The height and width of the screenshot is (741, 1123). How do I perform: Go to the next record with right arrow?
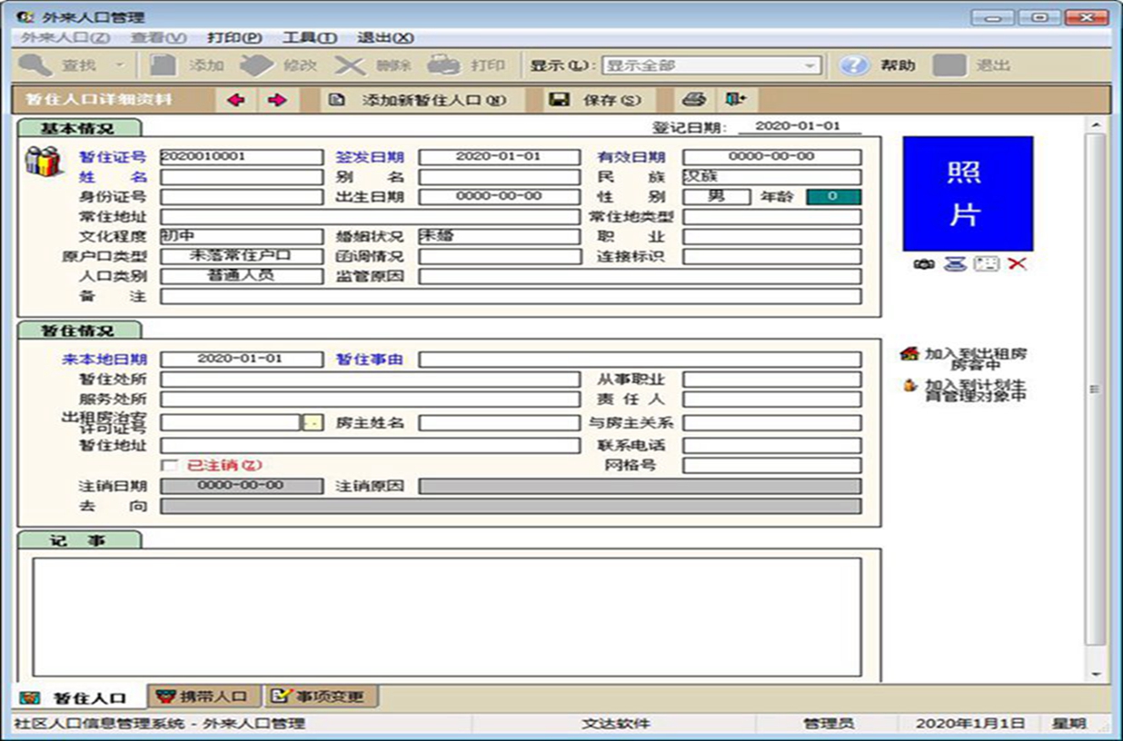pos(278,100)
